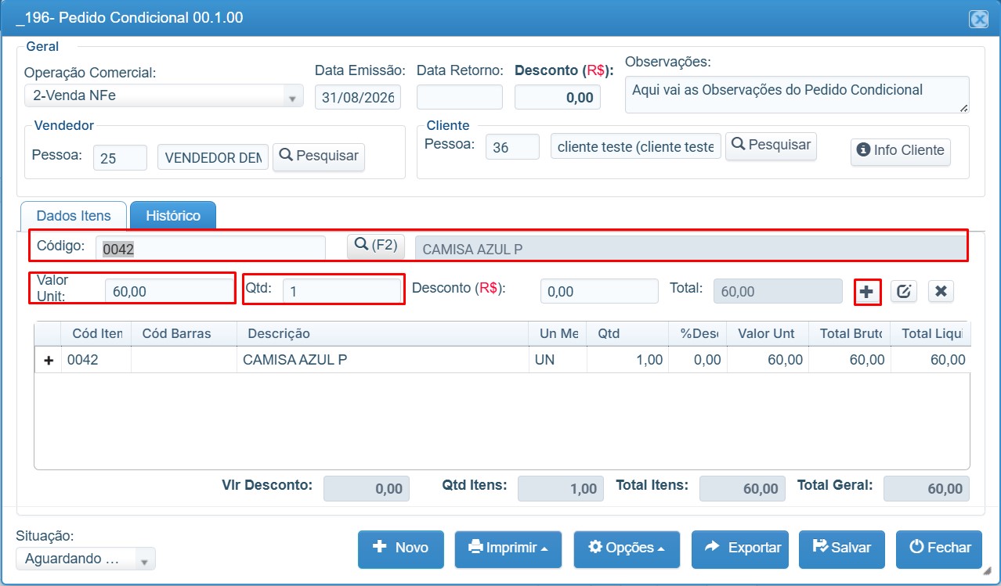Open the Situação dropdown
This screenshot has width=1001, height=586.
[85, 559]
